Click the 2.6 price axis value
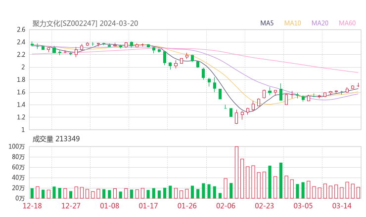The width and height of the screenshot is (366, 217). coord(21,30)
